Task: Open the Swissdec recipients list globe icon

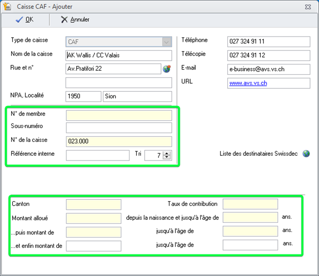Action: 306,154
